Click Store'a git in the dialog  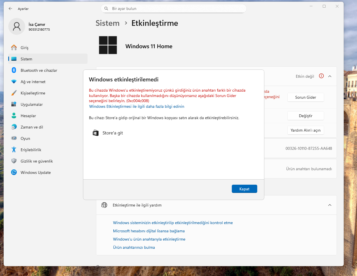pos(108,133)
